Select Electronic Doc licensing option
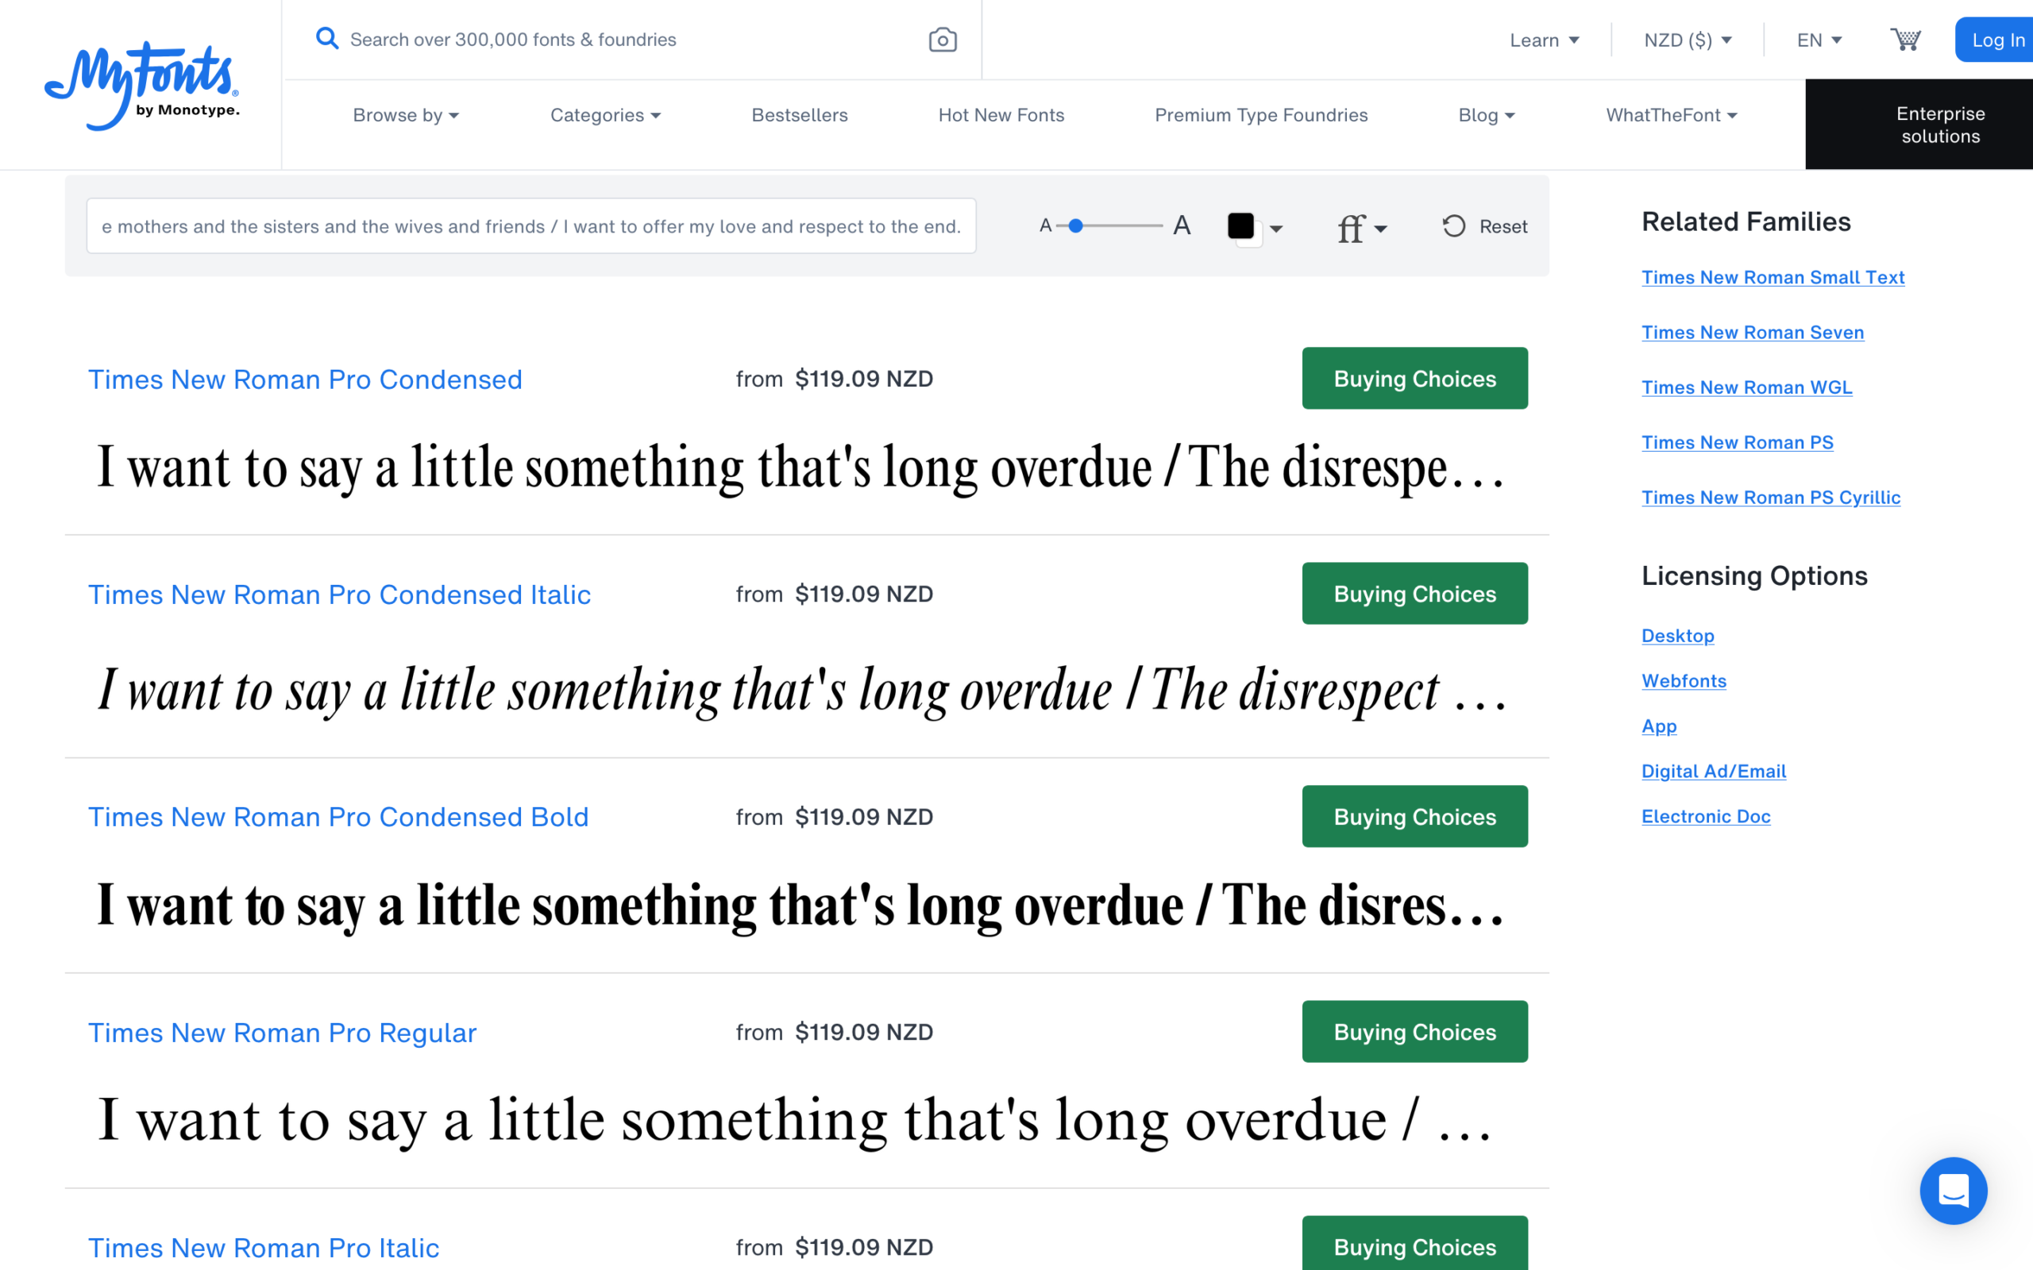The width and height of the screenshot is (2033, 1270). coord(1705,817)
